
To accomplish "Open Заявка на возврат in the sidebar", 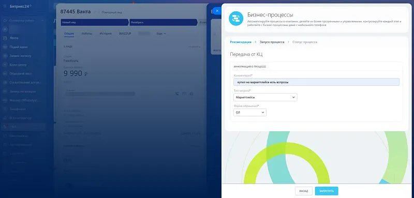I will 23,92.
